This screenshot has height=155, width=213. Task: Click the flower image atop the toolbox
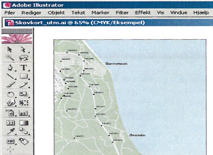[x=17, y=38]
